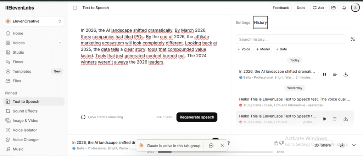Seek on the audio progress bar
Image resolution: width=363 pixels, height=156 pixels.
click(x=215, y=152)
